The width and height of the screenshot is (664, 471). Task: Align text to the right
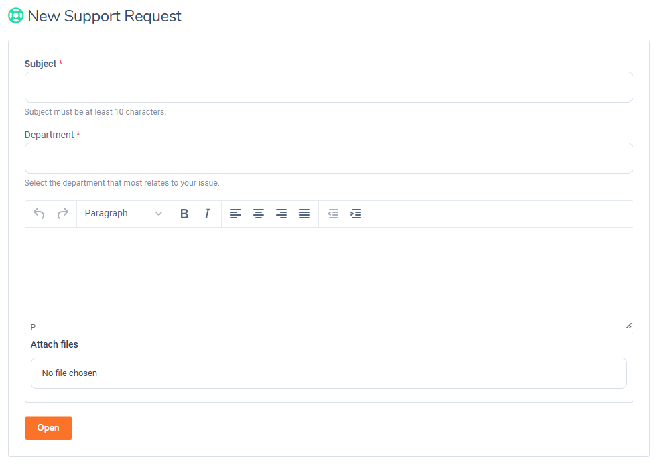281,214
